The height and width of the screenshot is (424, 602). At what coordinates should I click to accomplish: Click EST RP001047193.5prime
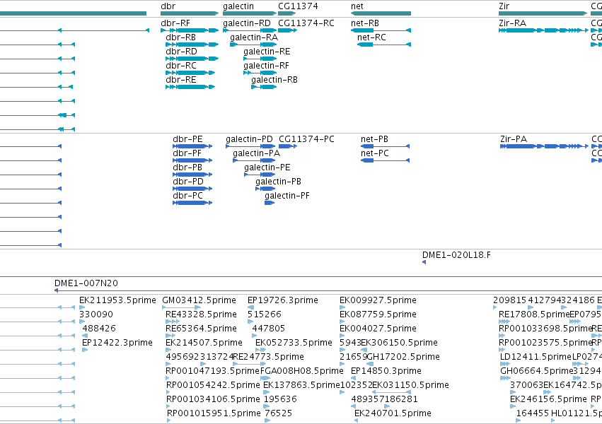213,371
